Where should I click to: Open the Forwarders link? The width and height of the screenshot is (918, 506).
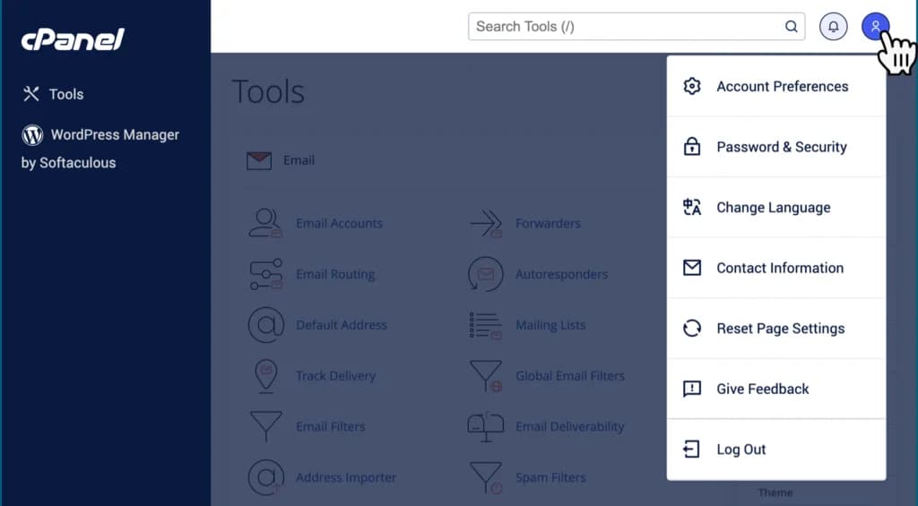548,223
